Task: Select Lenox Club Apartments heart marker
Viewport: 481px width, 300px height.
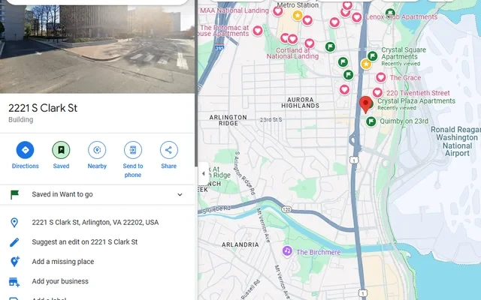Action: tap(356, 17)
